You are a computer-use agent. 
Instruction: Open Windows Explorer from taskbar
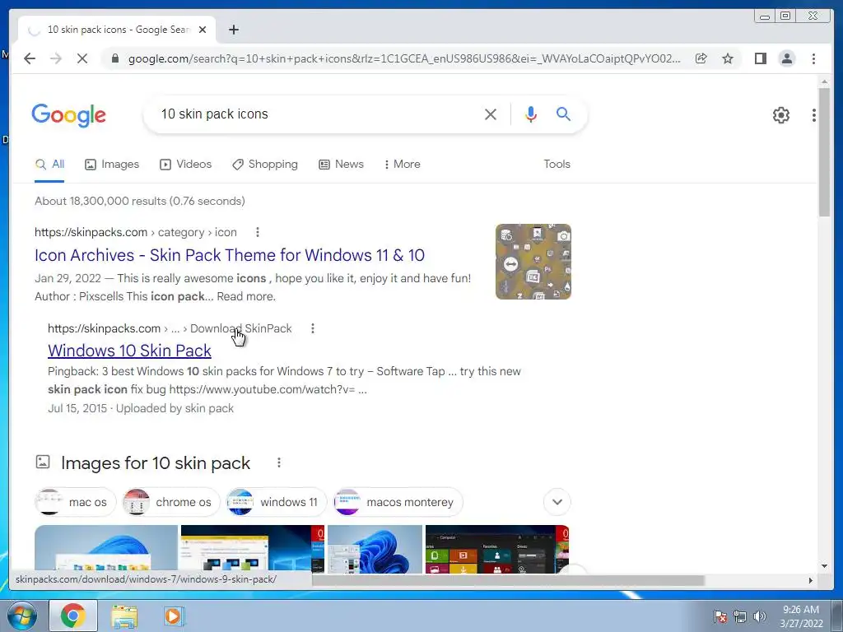(x=124, y=616)
